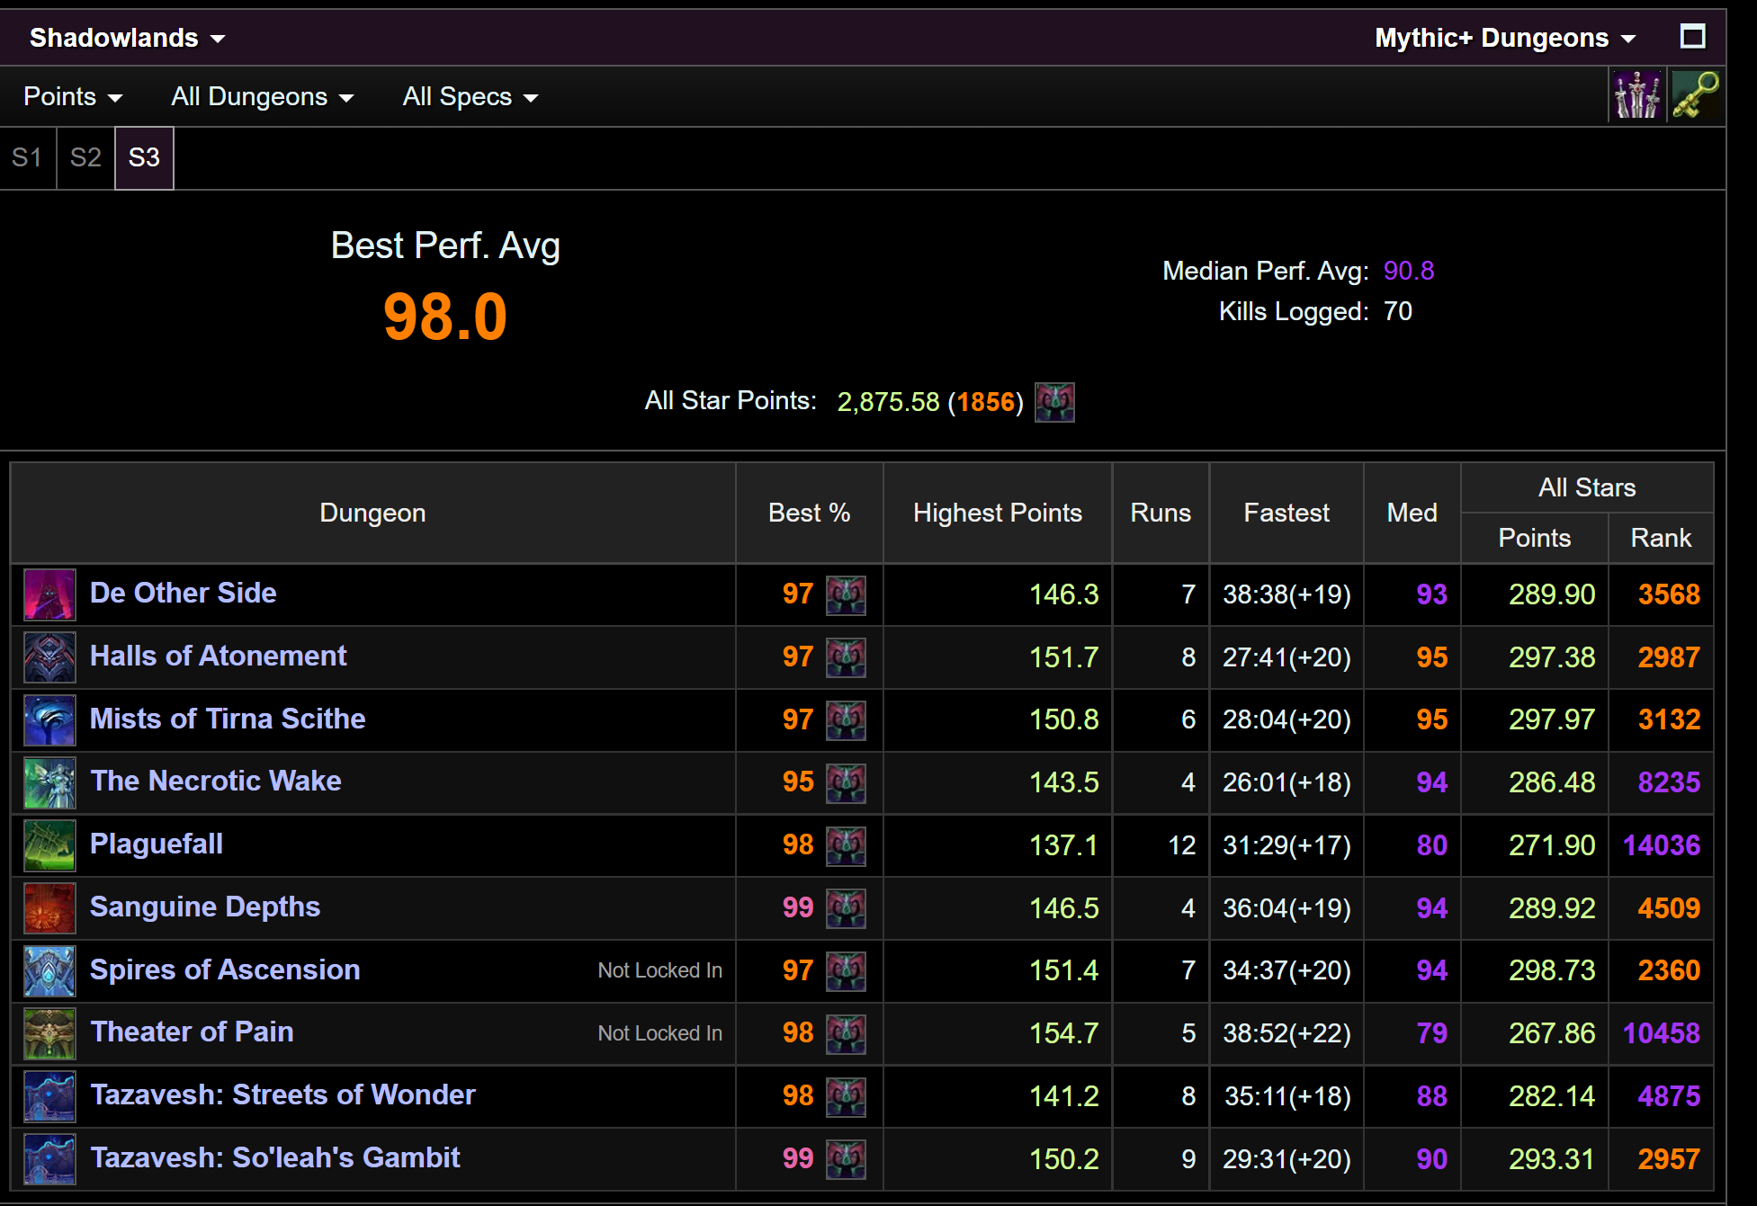Open the Mythic+ Dungeons zone dropdown

click(1504, 38)
